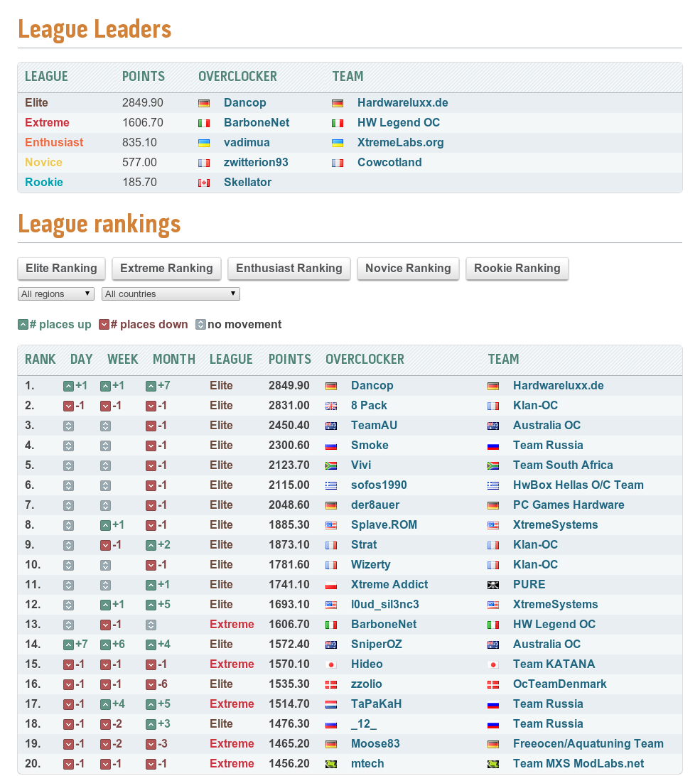Click Dancop in League Leaders table
This screenshot has width=700, height=776.
click(x=245, y=102)
